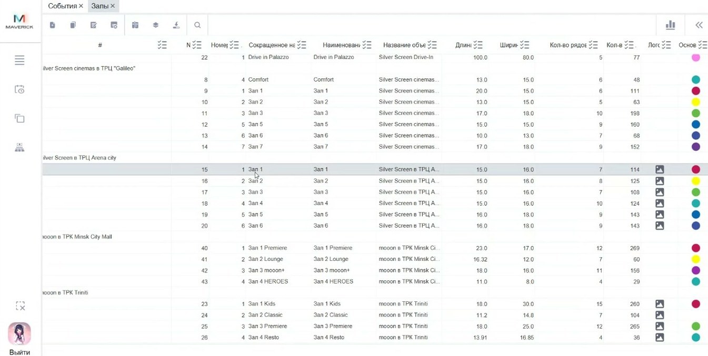Image resolution: width=708 pixels, height=356 pixels.
Task: Click the copy record toolbar icon
Action: tap(73, 25)
